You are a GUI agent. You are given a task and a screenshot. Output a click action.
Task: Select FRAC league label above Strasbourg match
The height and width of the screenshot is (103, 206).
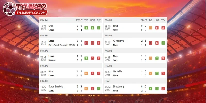tap(107, 81)
